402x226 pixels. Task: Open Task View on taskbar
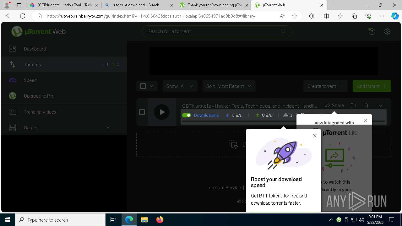click(113, 220)
